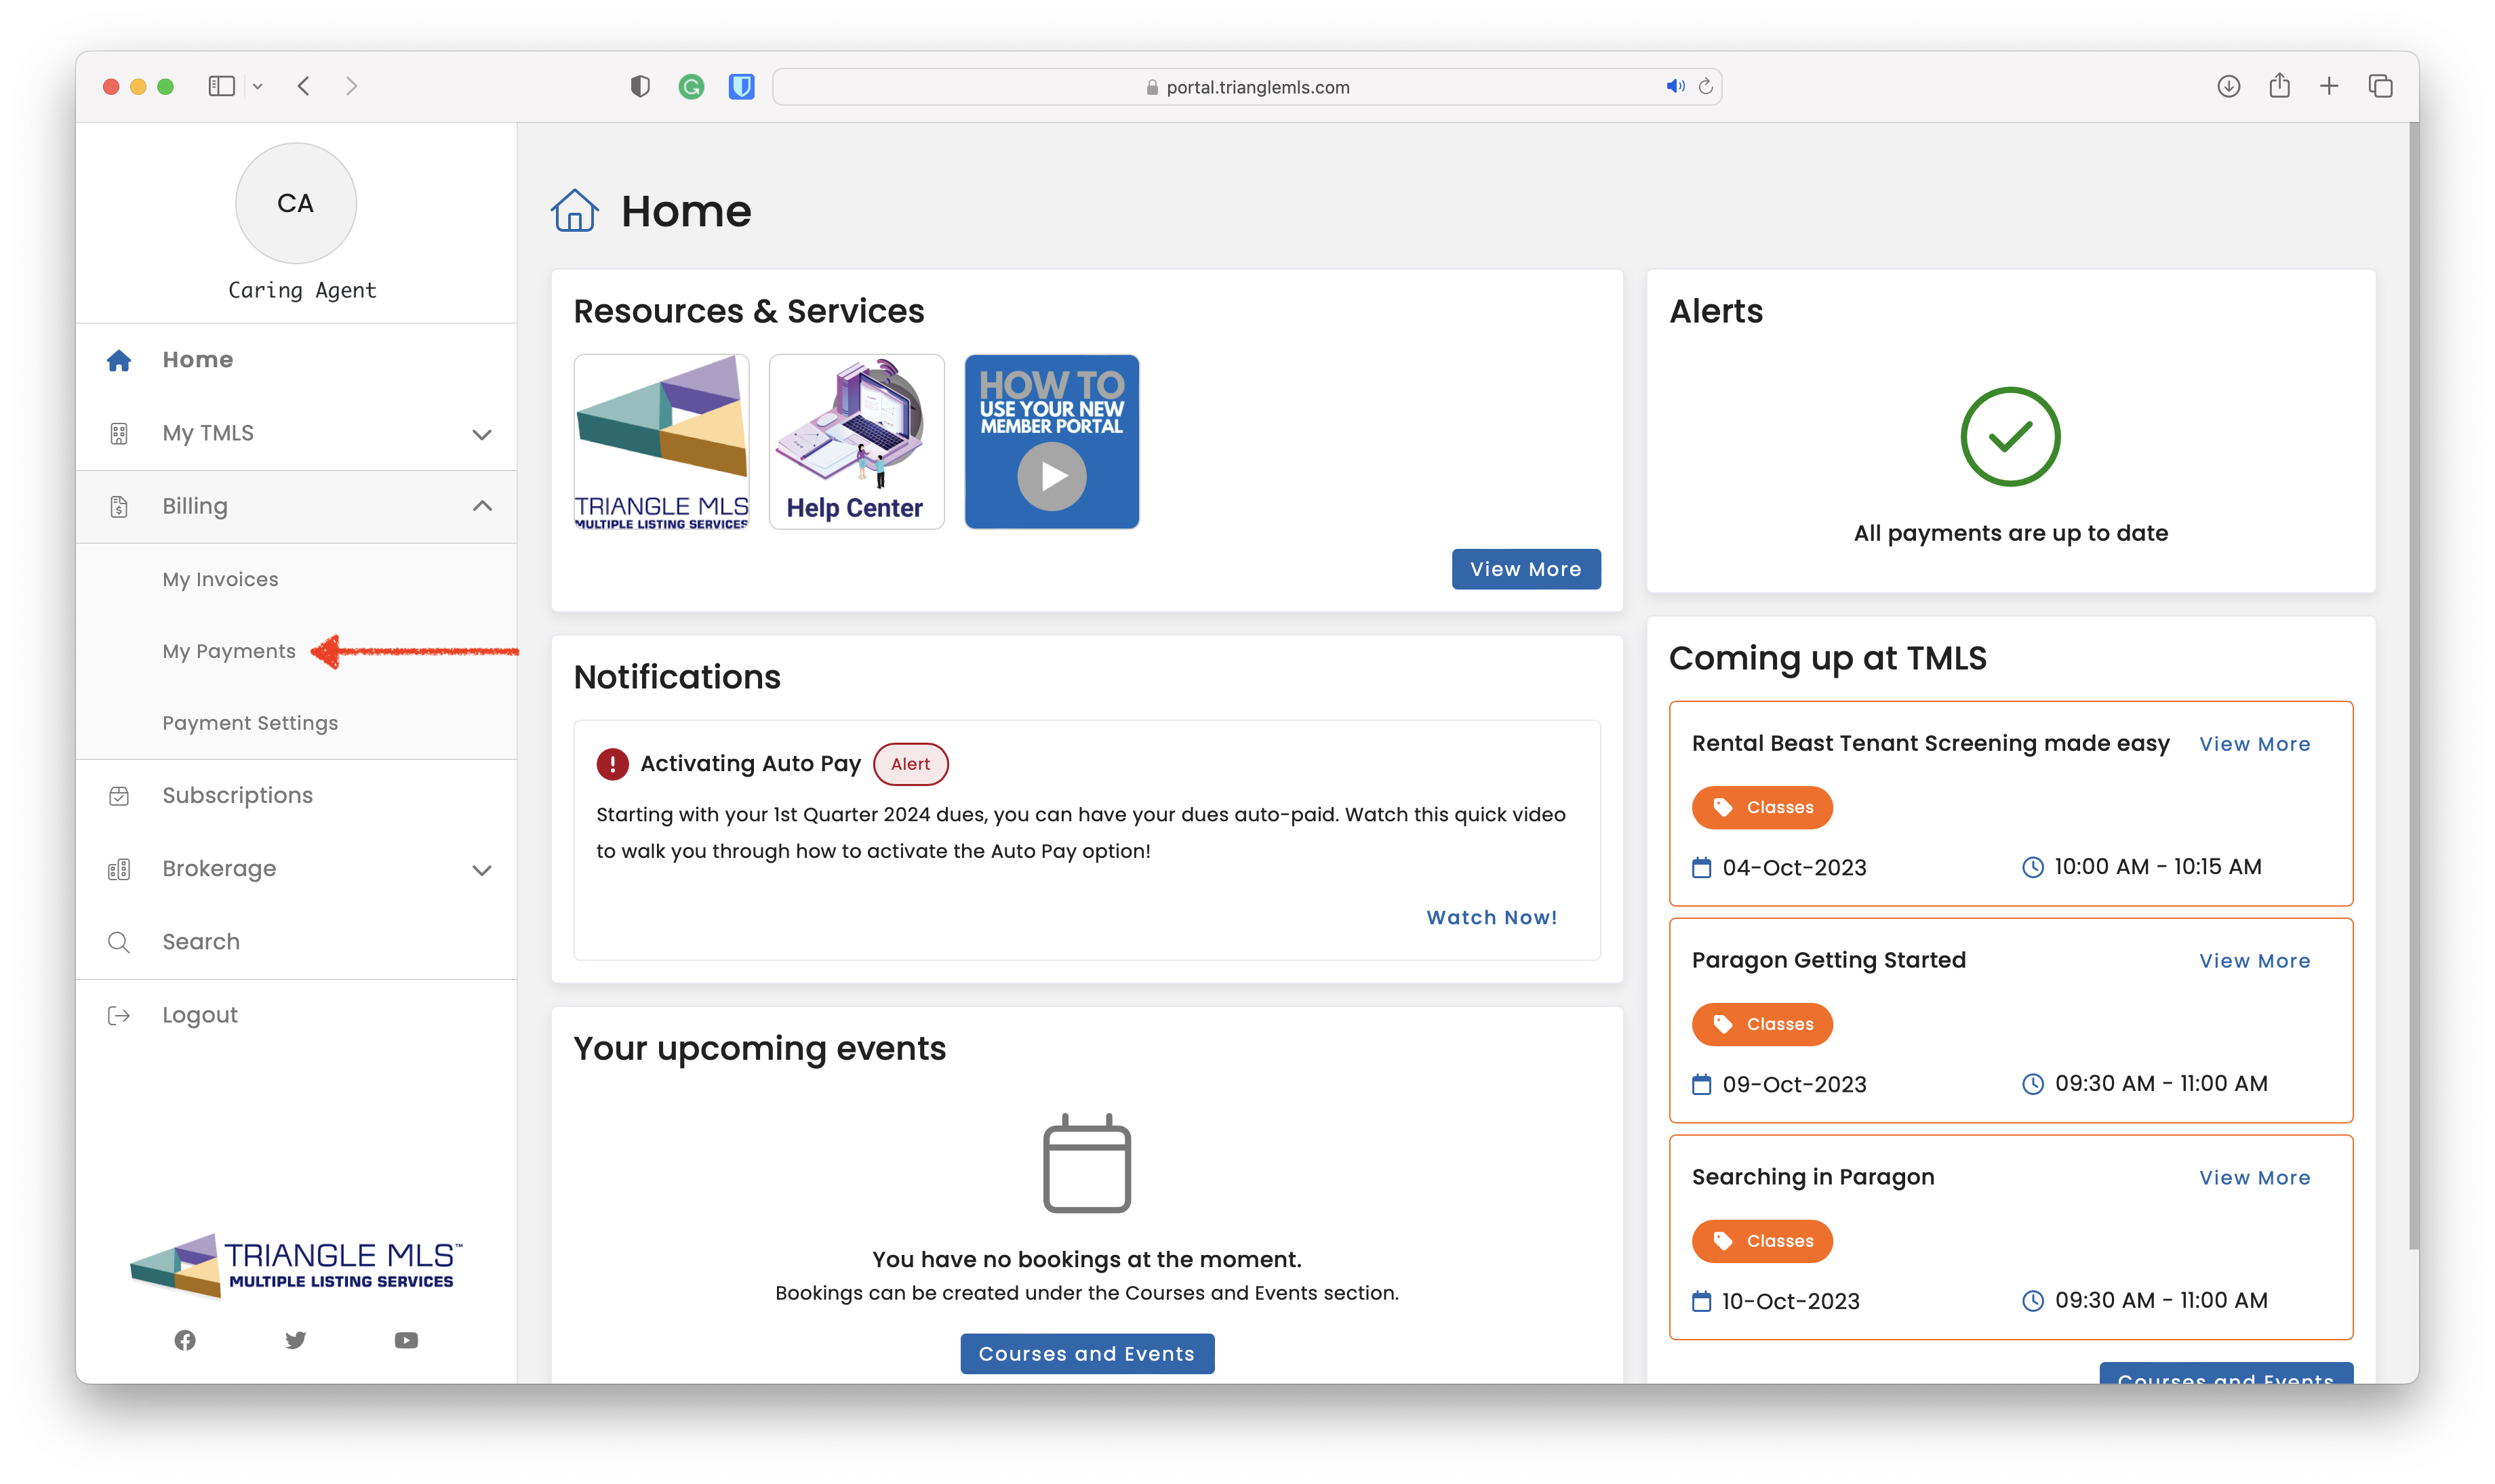
Task: Click the Alert badge on Auto Pay notification
Action: [x=911, y=764]
